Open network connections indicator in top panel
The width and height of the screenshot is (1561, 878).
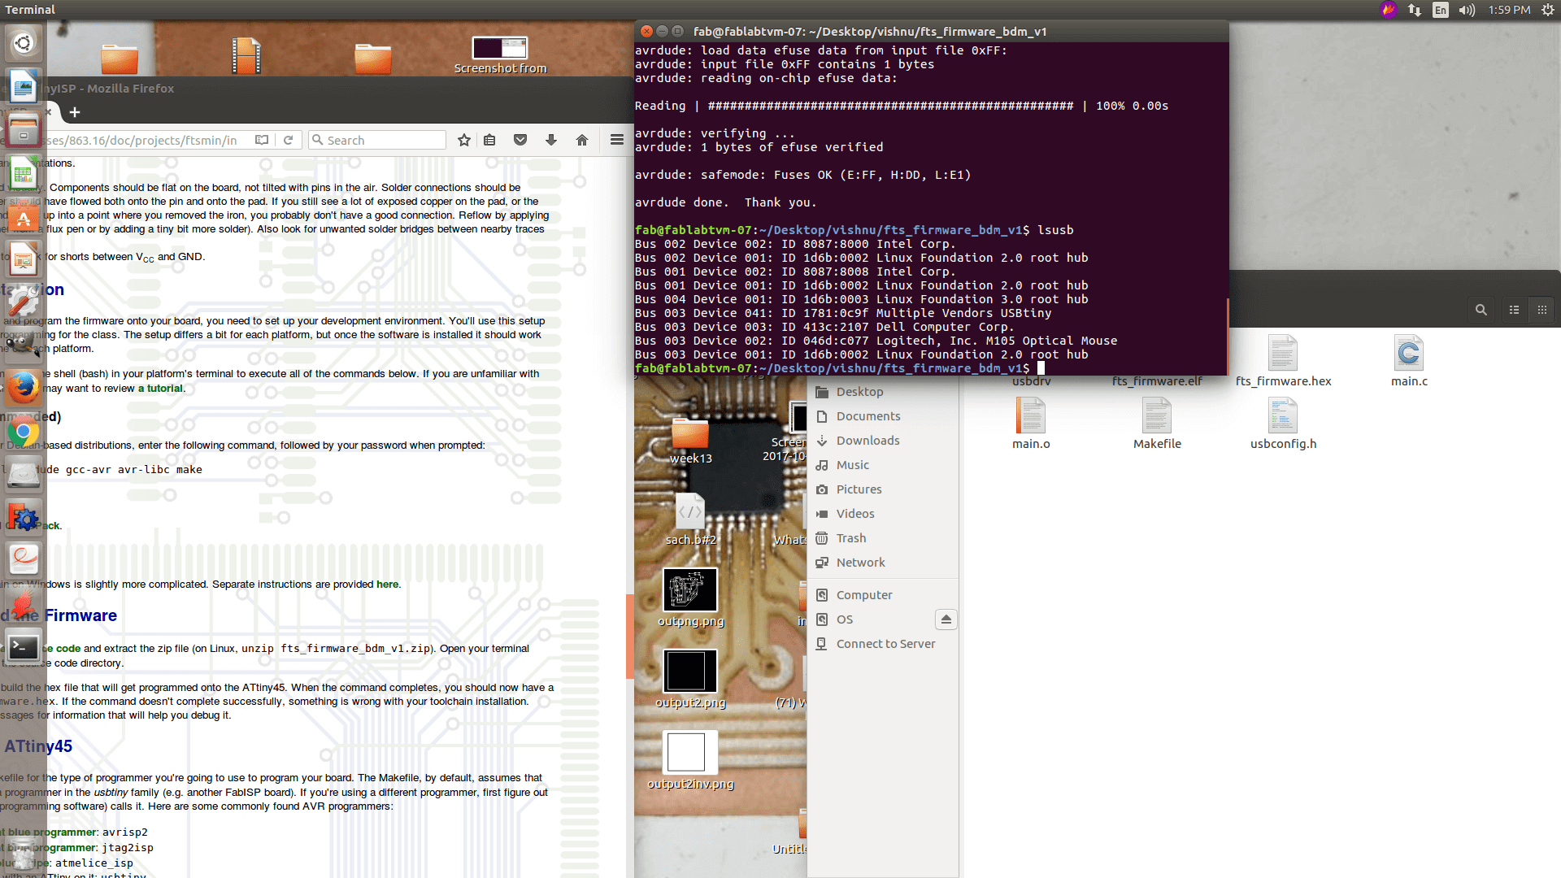(1415, 10)
